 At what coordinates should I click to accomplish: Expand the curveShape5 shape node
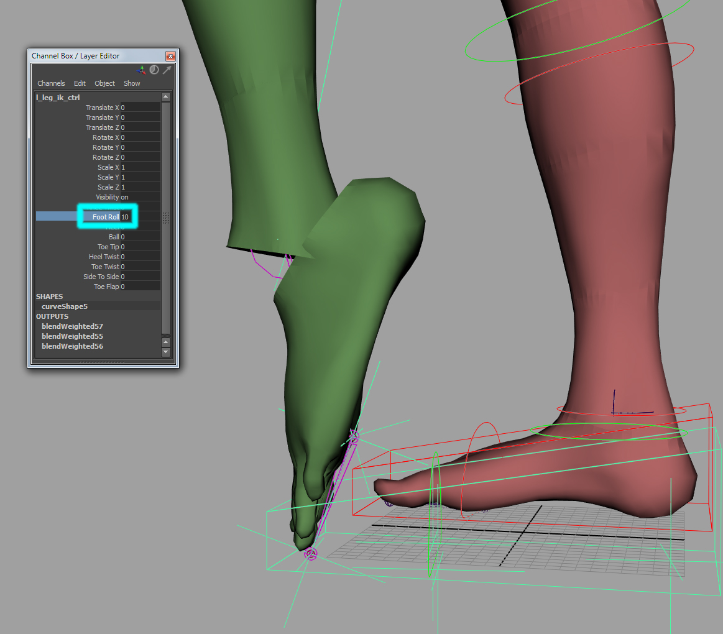pos(65,306)
